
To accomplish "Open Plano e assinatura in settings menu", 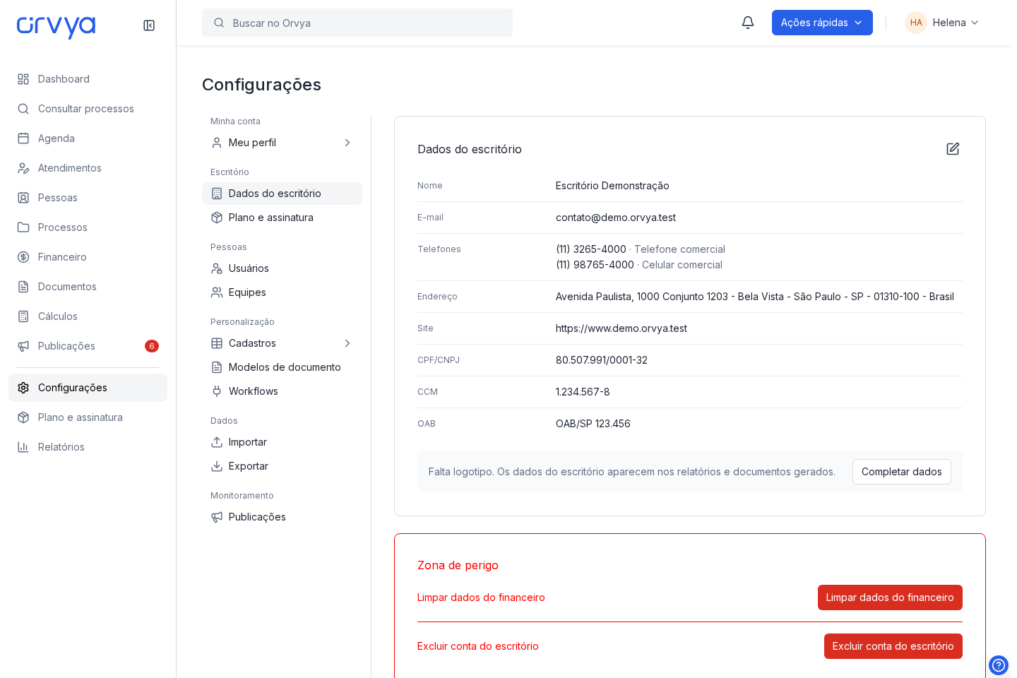I will point(282,218).
